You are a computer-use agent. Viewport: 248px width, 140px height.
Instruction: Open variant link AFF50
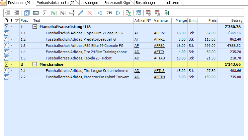click(159, 46)
